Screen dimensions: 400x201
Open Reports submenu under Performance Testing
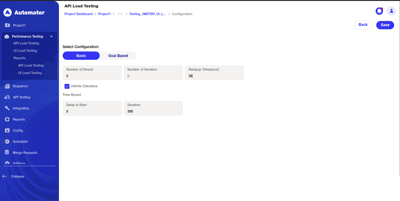[x=19, y=58]
